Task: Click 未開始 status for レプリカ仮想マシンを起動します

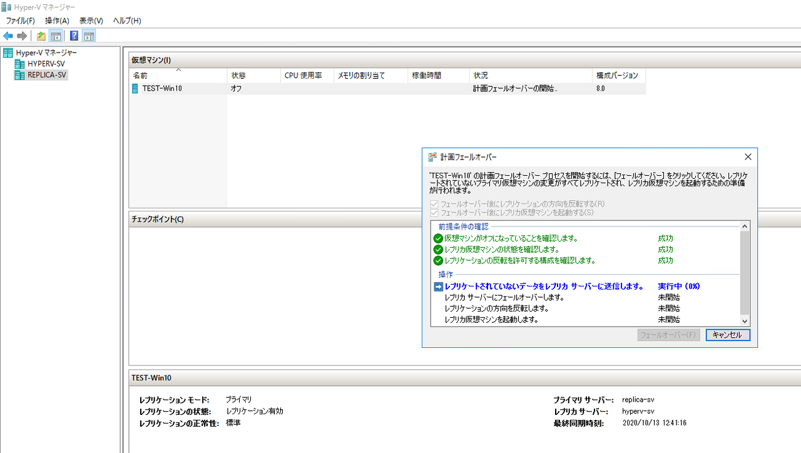Action: point(669,320)
